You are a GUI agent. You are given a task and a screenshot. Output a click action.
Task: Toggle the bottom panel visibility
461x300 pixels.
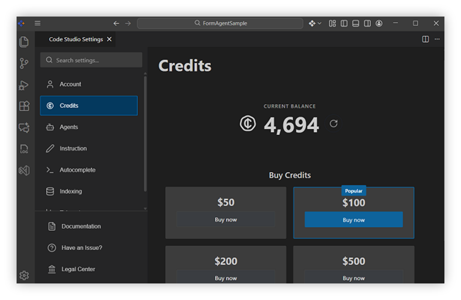356,23
